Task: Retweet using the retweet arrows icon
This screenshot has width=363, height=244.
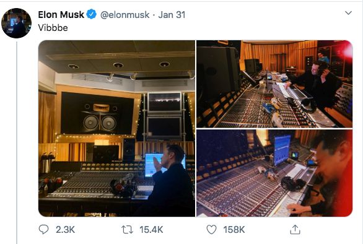Action: pyautogui.click(x=127, y=230)
